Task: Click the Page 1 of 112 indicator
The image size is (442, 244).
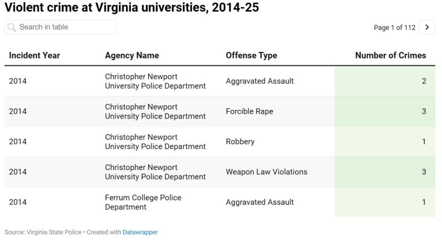Action: (x=394, y=28)
